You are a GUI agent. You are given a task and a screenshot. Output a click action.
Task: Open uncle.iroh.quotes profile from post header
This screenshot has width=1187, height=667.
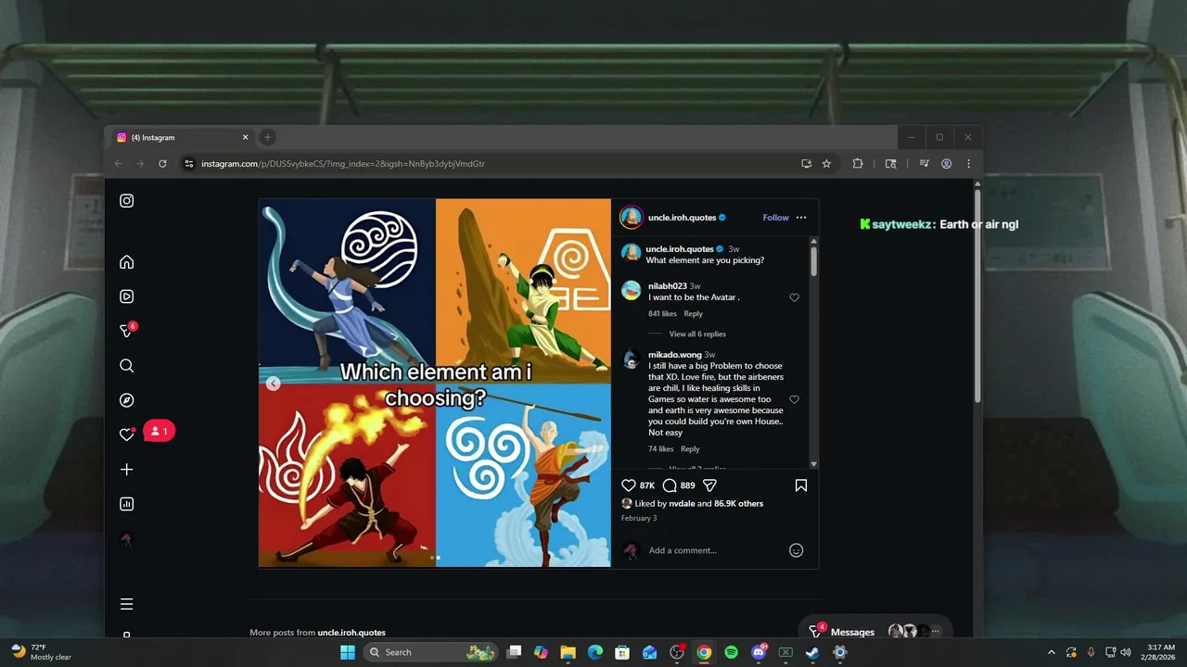[x=682, y=218]
